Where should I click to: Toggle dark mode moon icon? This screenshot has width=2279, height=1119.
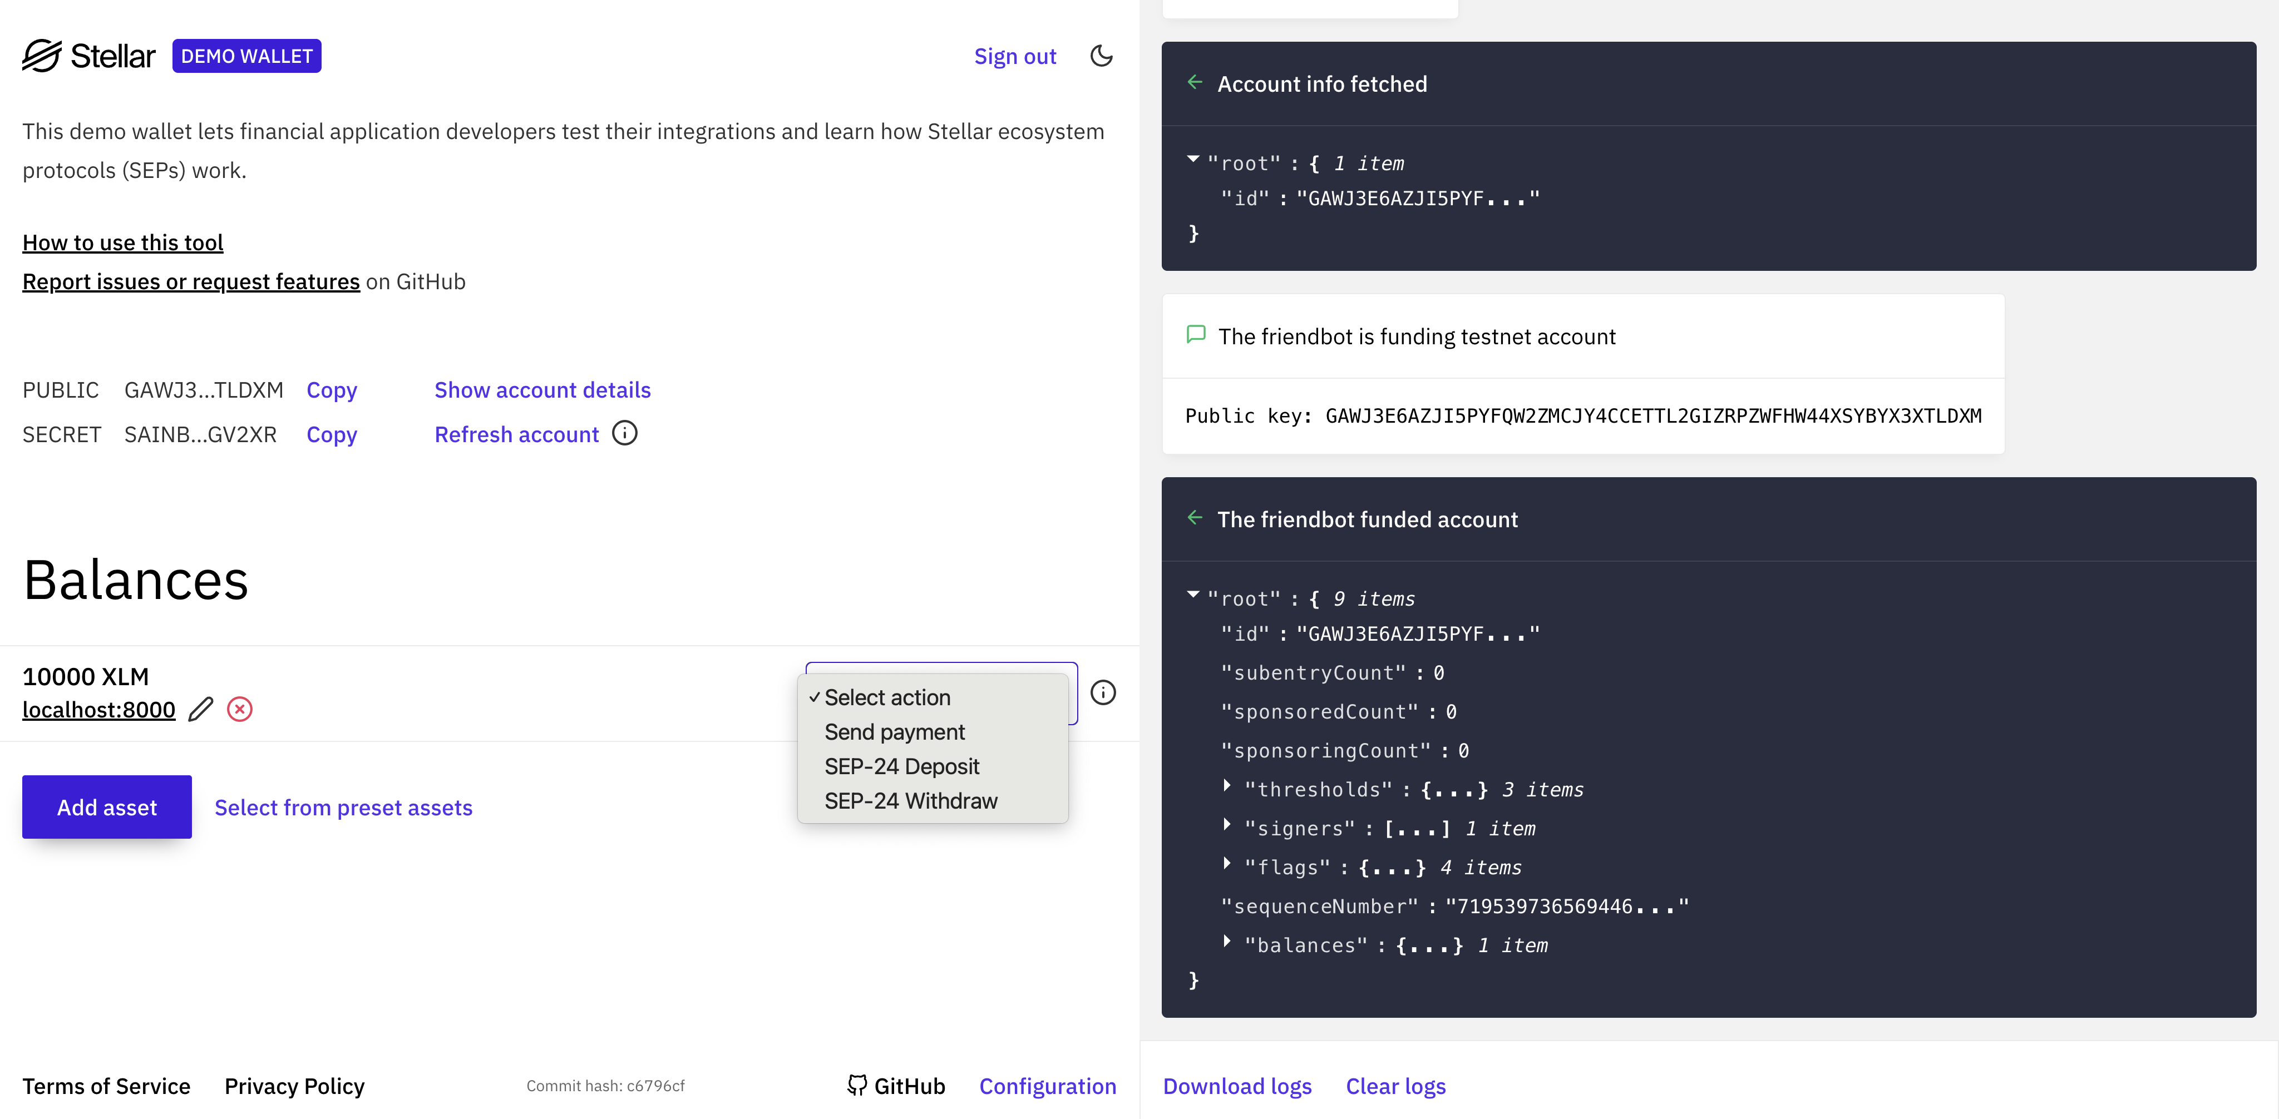tap(1101, 56)
